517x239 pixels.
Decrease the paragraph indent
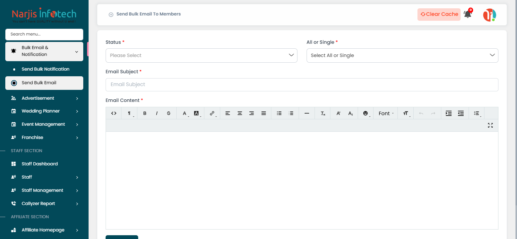point(461,113)
